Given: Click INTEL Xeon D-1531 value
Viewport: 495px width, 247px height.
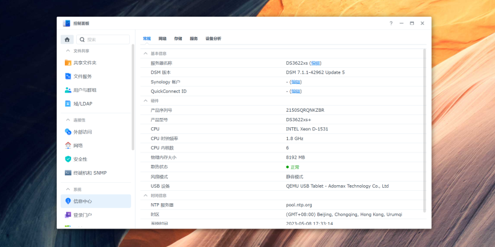Looking at the screenshot, I should (307, 129).
